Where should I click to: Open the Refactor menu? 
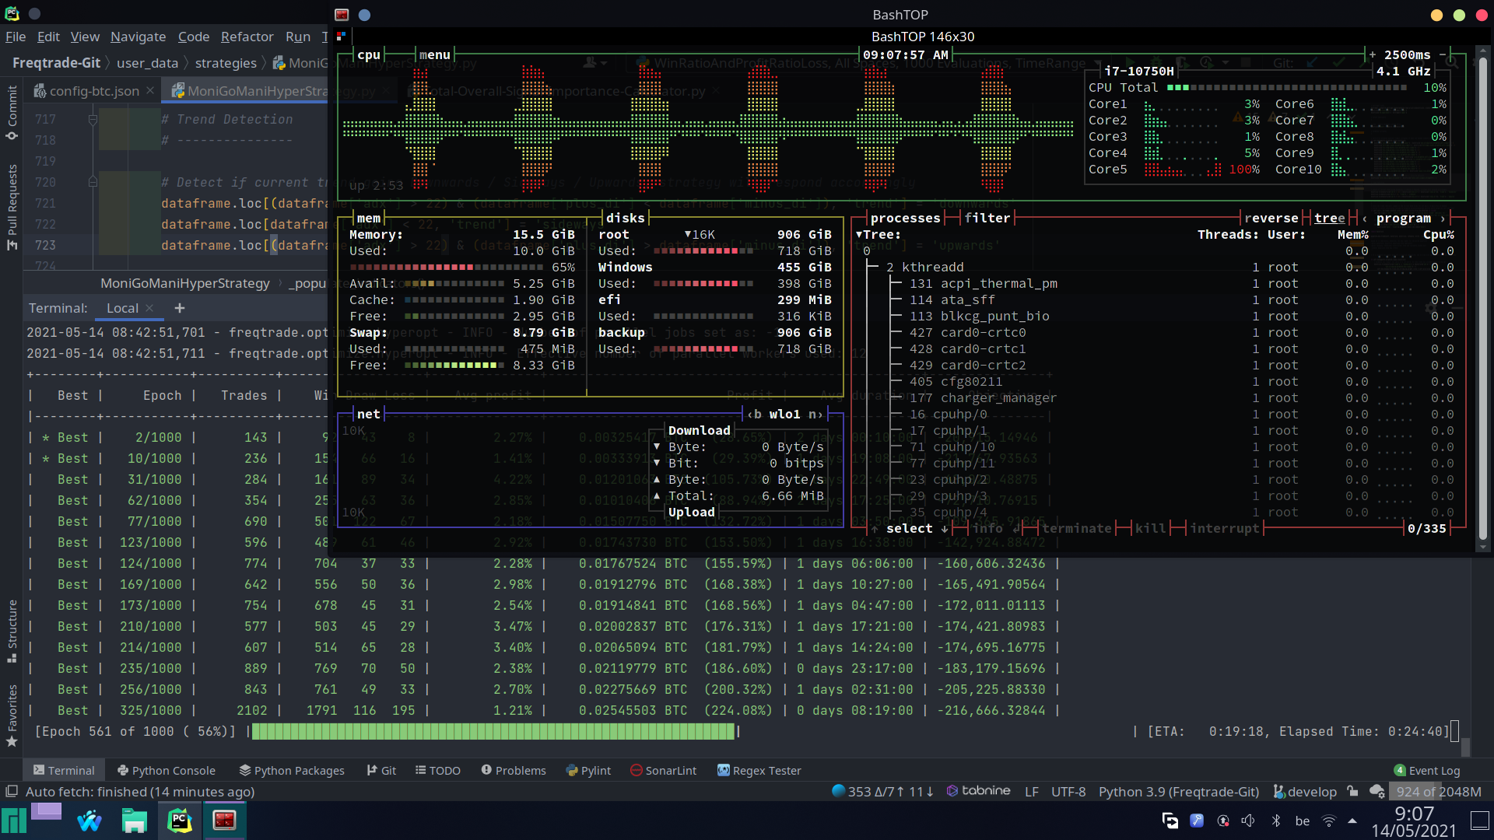pos(247,37)
